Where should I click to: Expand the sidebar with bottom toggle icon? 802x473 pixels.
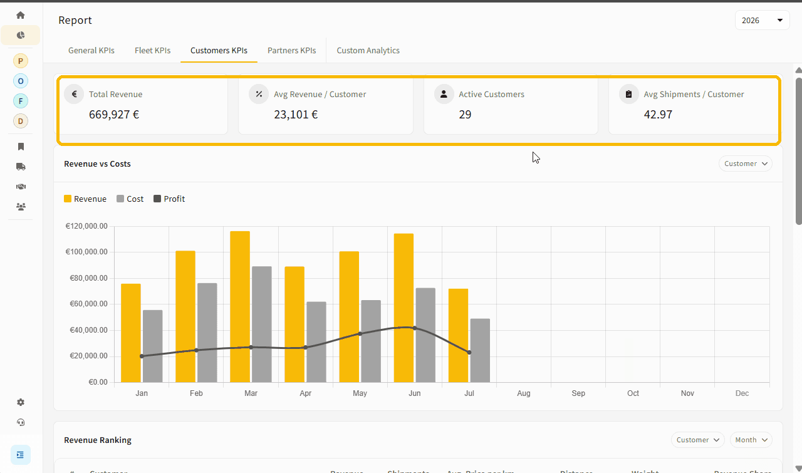21,455
